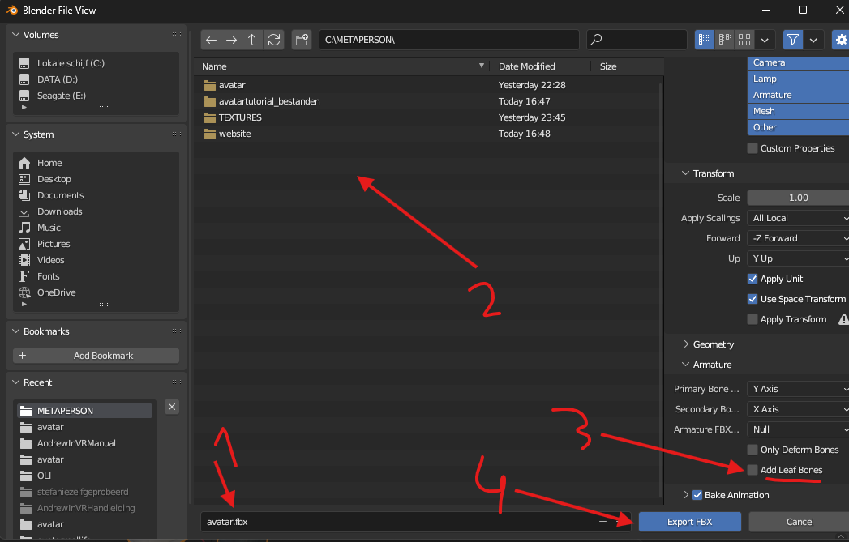Refresh the file list
Screen dimensions: 849x542
pyautogui.click(x=274, y=40)
